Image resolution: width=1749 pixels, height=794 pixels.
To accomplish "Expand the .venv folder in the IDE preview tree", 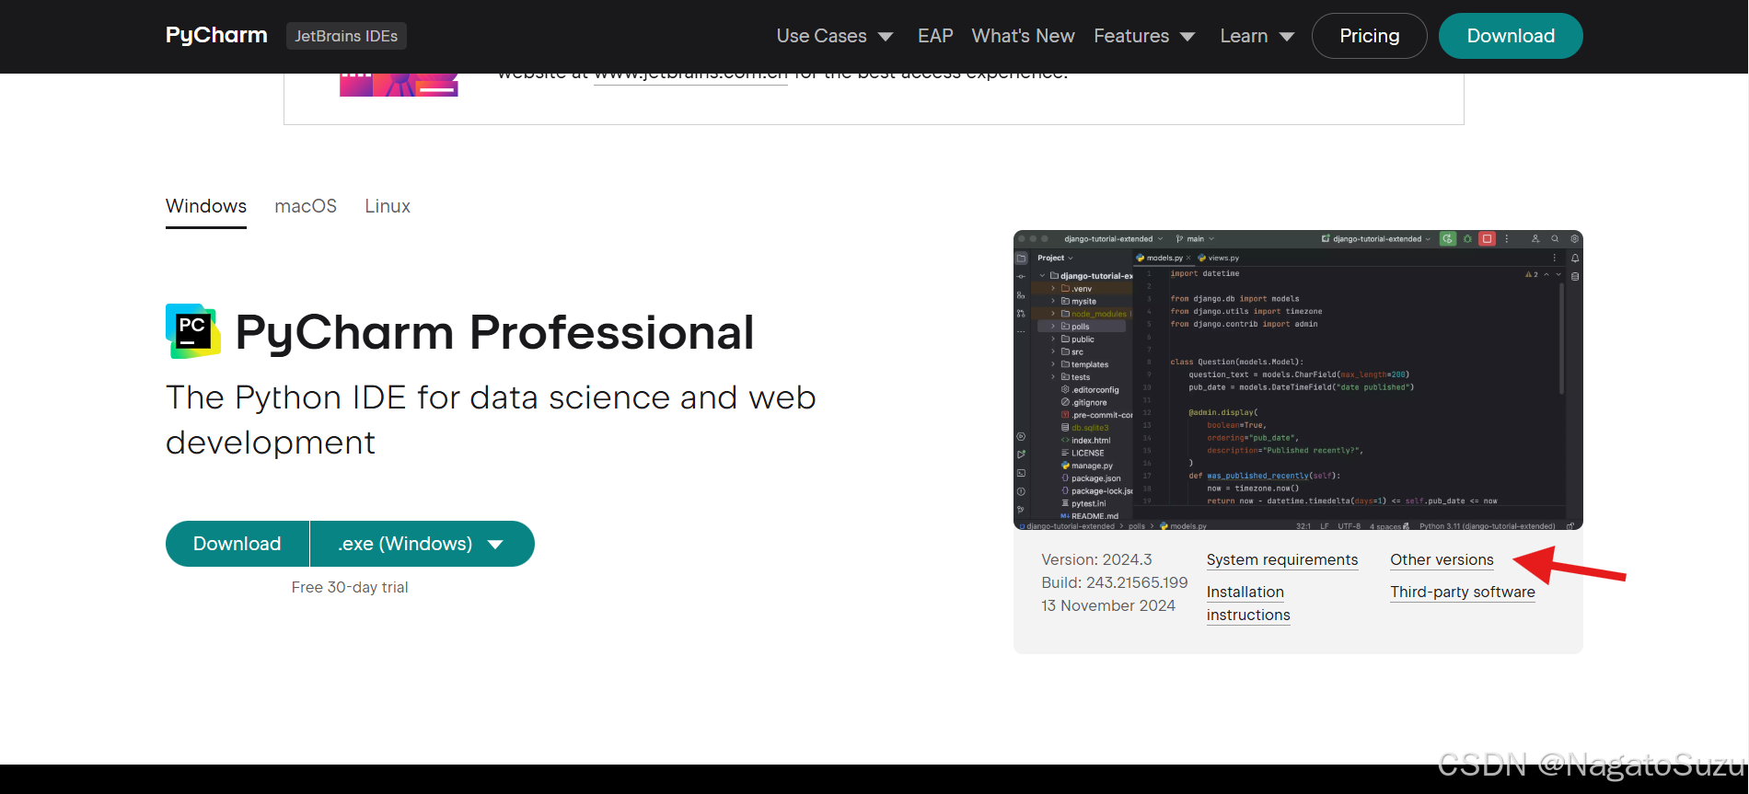I will tap(1054, 289).
